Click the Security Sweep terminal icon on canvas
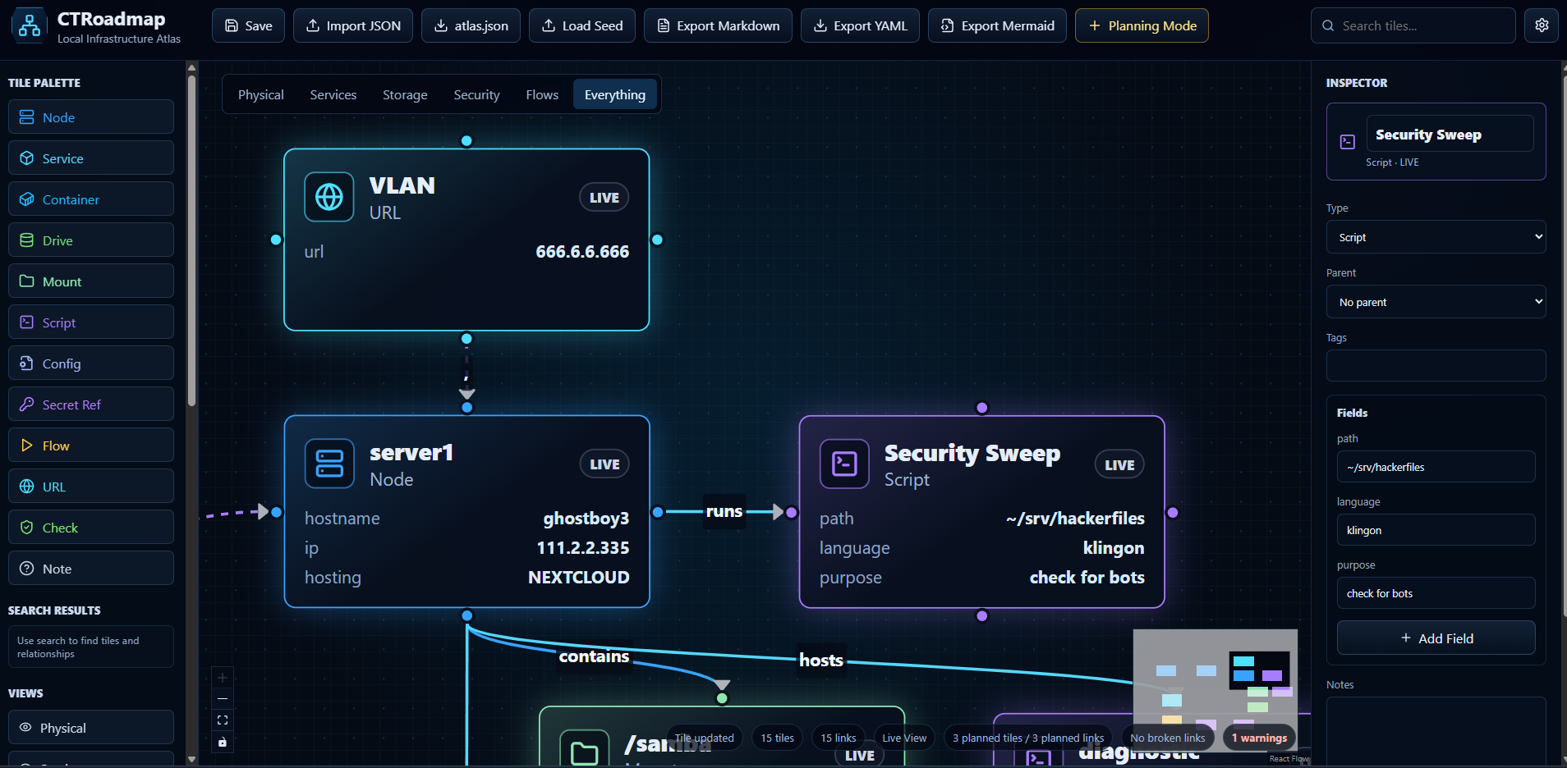 pos(844,464)
